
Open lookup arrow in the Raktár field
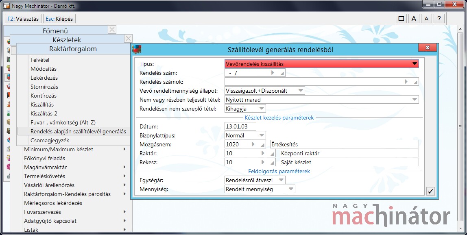263,153
